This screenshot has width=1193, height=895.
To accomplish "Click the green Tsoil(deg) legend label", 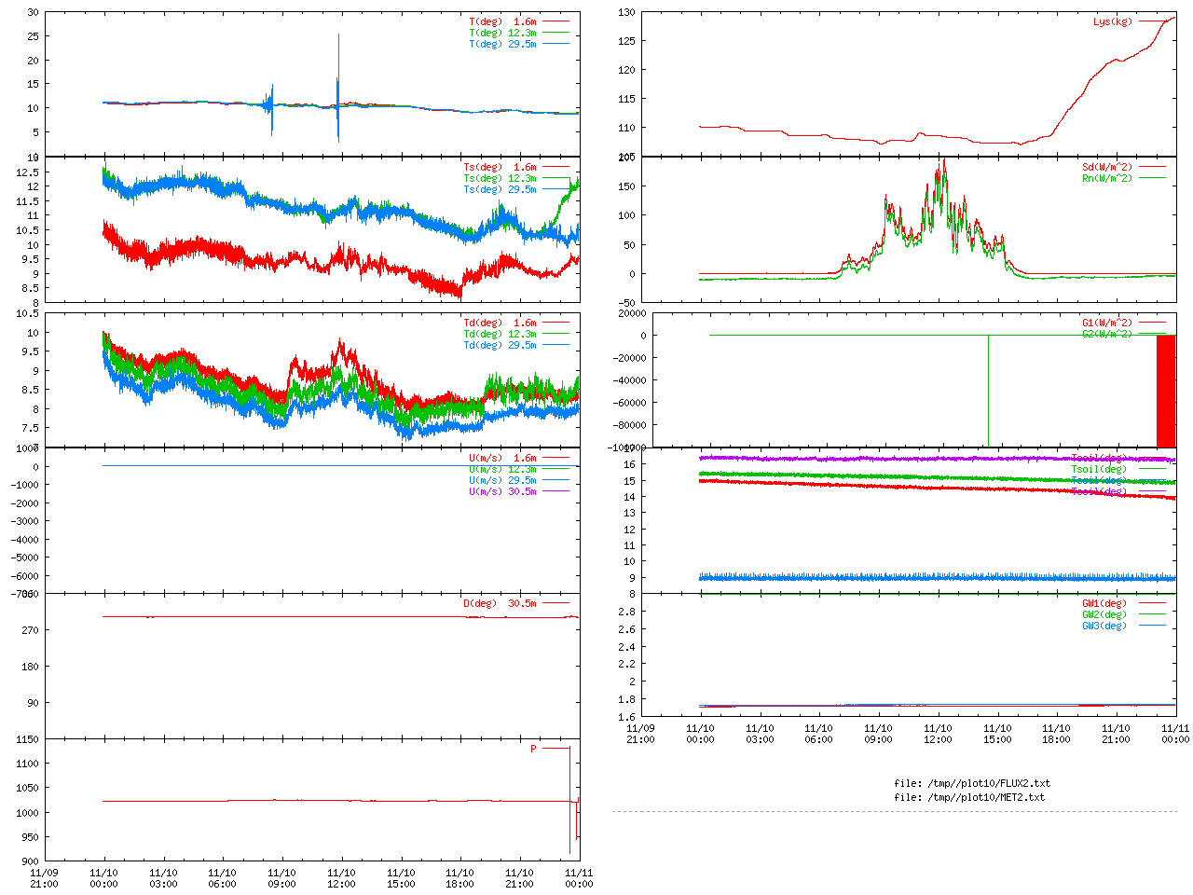I will pyautogui.click(x=1099, y=469).
